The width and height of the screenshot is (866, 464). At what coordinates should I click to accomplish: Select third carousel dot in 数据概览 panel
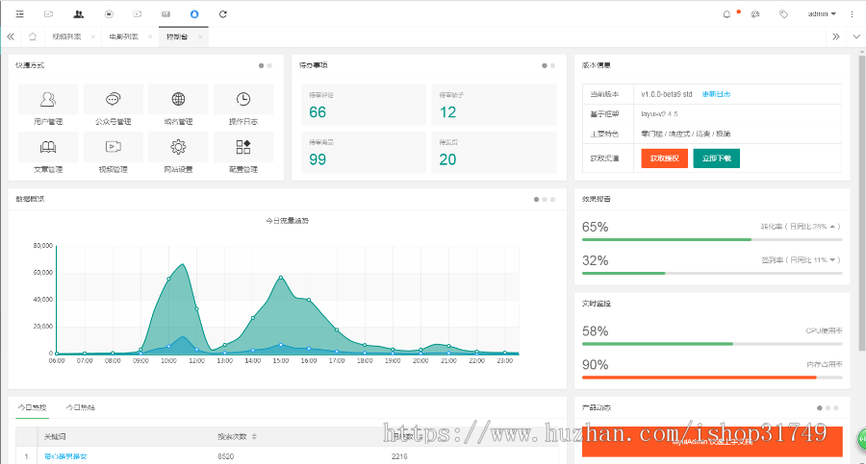point(553,199)
